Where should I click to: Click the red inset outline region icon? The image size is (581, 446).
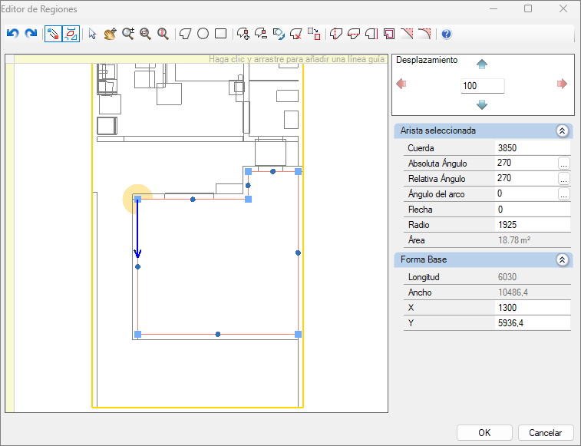click(389, 34)
